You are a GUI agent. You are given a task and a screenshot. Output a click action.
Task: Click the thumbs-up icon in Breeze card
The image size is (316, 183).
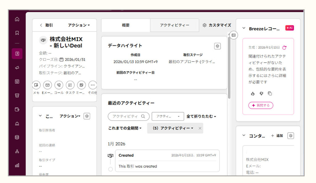(x=253, y=93)
